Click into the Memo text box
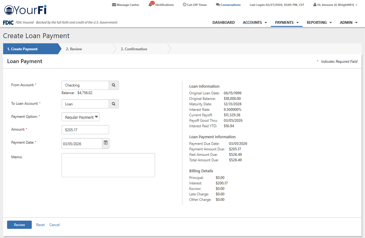The width and height of the screenshot is (365, 238). 108,165
